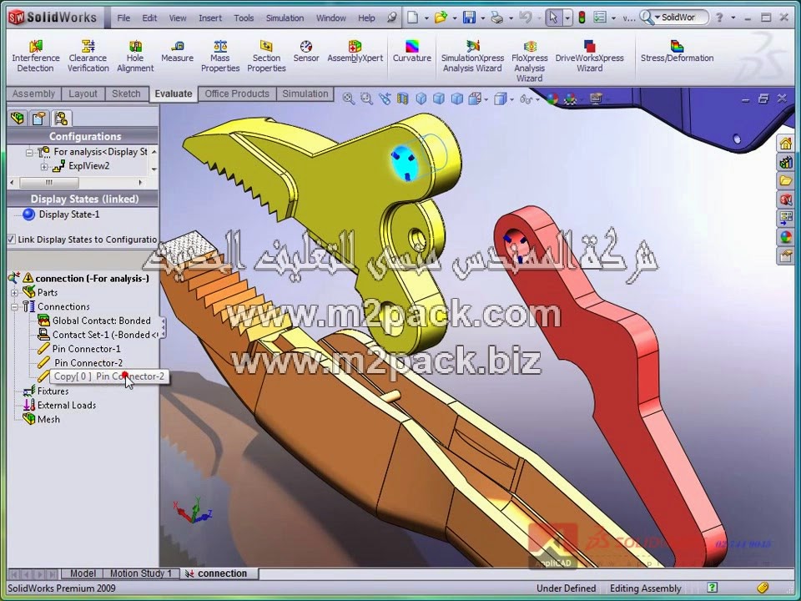Open the Save dropdown arrow

483,18
